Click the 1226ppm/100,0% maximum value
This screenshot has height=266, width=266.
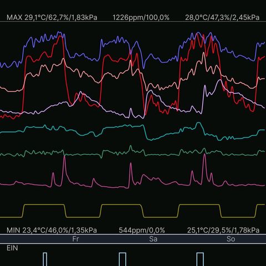pyautogui.click(x=141, y=18)
